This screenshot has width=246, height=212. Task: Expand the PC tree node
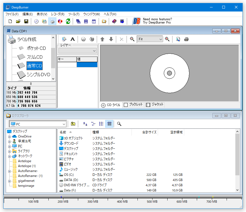tap(9, 147)
